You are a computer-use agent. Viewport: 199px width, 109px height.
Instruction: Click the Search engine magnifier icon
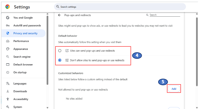click(x=8, y=57)
